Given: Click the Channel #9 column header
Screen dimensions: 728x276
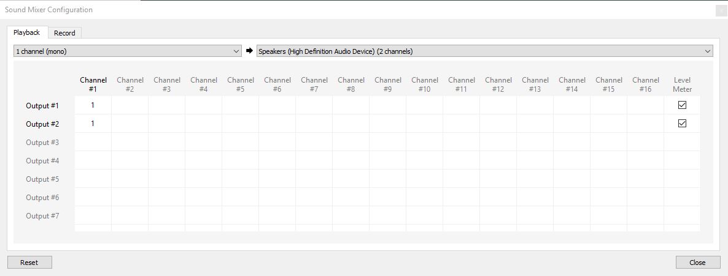Looking at the screenshot, I should [388, 84].
